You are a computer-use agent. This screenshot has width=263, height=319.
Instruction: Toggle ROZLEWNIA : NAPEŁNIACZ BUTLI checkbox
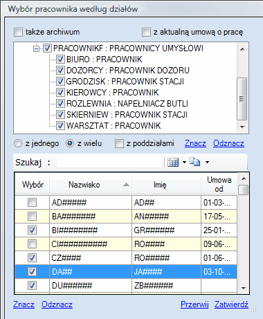click(60, 104)
